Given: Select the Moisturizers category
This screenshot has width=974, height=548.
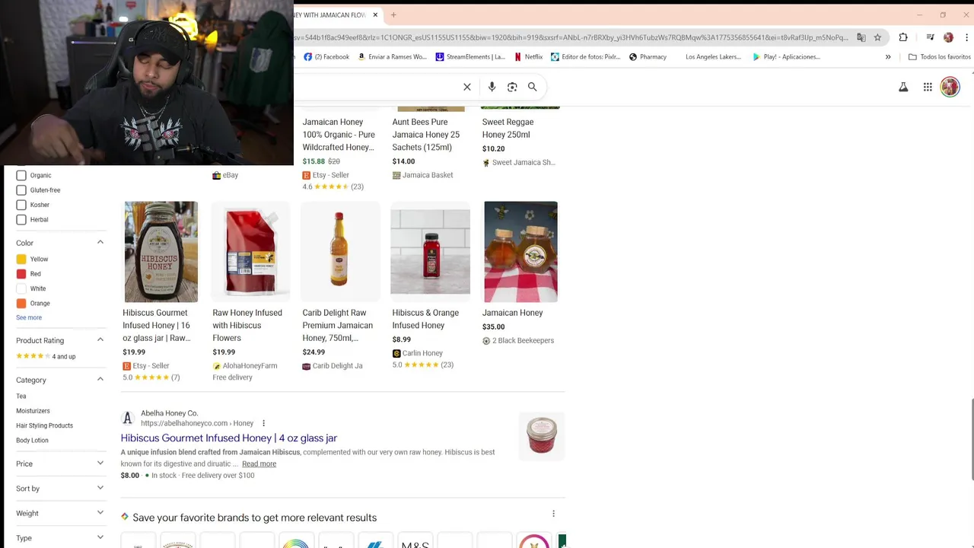Looking at the screenshot, I should (x=33, y=411).
